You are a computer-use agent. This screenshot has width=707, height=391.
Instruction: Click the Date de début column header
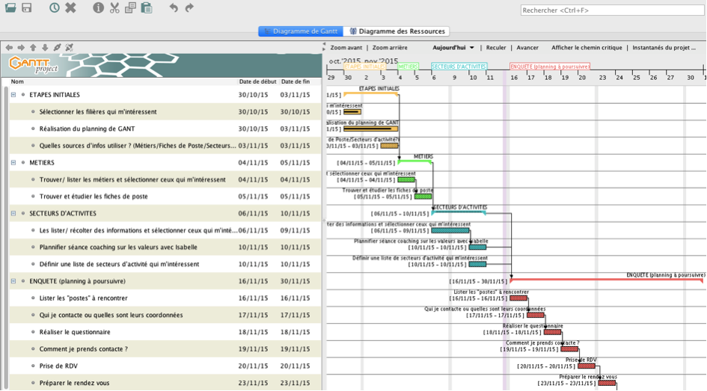pyautogui.click(x=257, y=81)
